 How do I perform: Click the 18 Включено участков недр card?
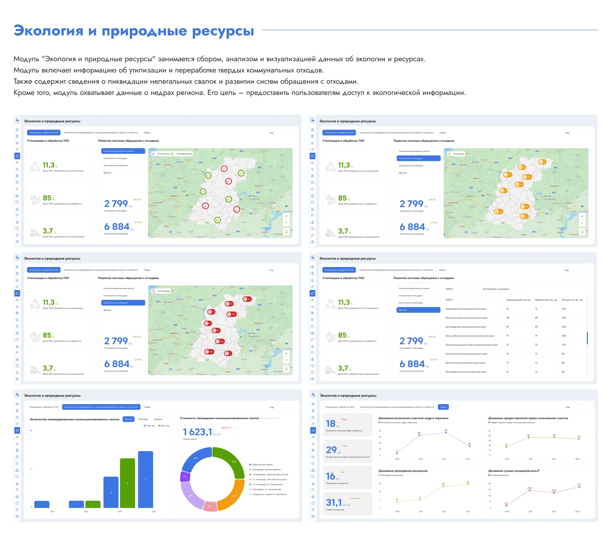(x=347, y=425)
